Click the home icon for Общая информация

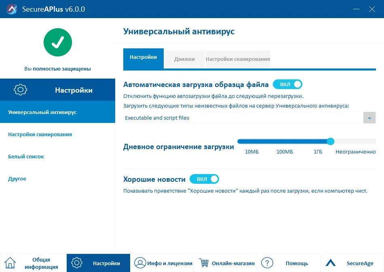(10, 263)
